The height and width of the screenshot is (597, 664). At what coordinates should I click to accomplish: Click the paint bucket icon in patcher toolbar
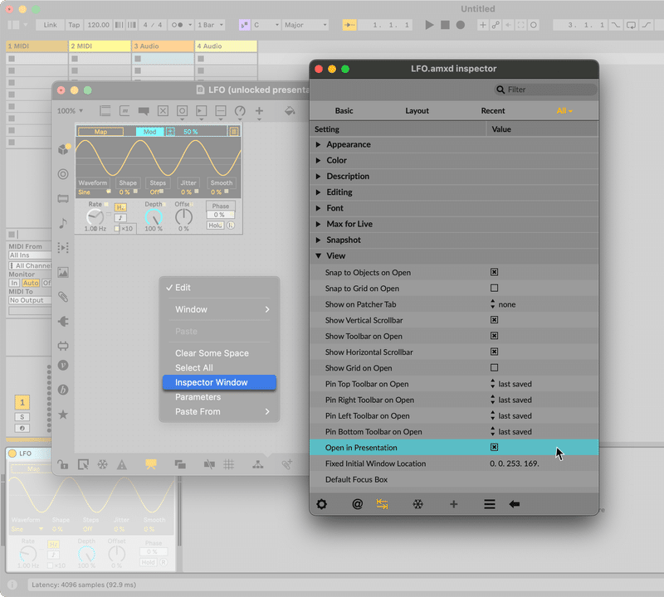coord(290,111)
